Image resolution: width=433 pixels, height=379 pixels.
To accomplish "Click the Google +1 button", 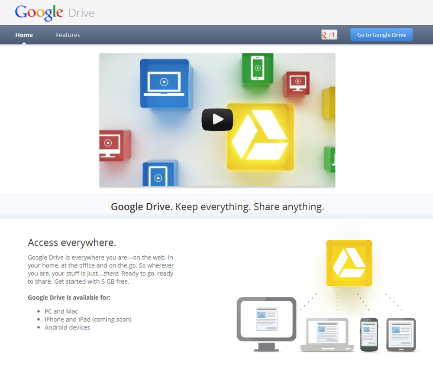I will [x=329, y=35].
